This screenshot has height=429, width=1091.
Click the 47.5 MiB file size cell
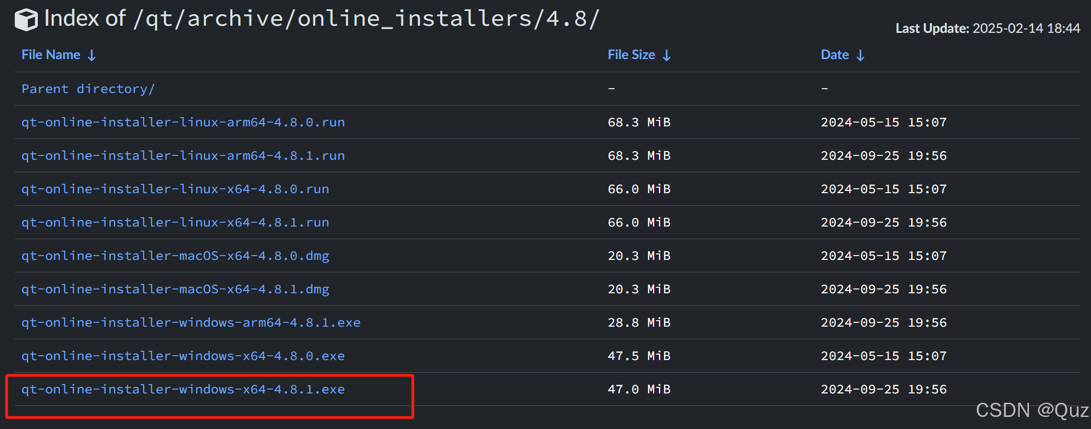639,356
